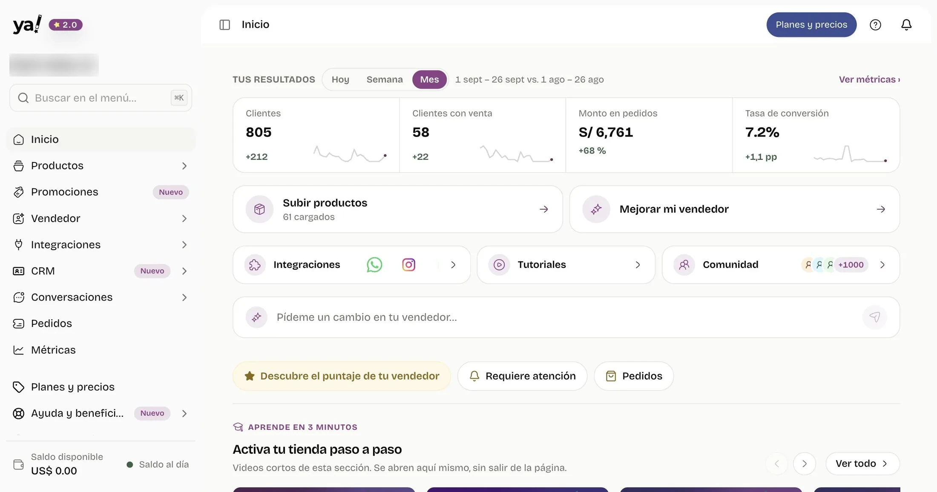Click the Mejorar mi vendedor sparkle icon
The width and height of the screenshot is (937, 492).
(596, 209)
